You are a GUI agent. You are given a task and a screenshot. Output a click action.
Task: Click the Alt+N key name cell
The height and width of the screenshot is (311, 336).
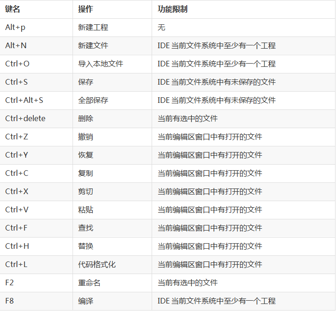tap(36, 46)
